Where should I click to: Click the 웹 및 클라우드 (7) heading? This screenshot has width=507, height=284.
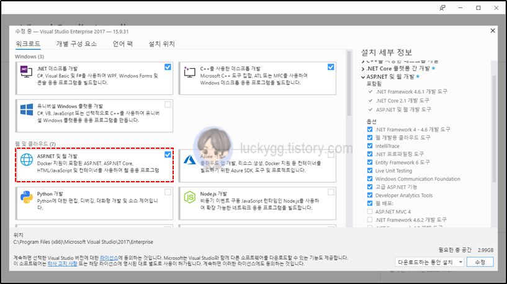(x=35, y=144)
